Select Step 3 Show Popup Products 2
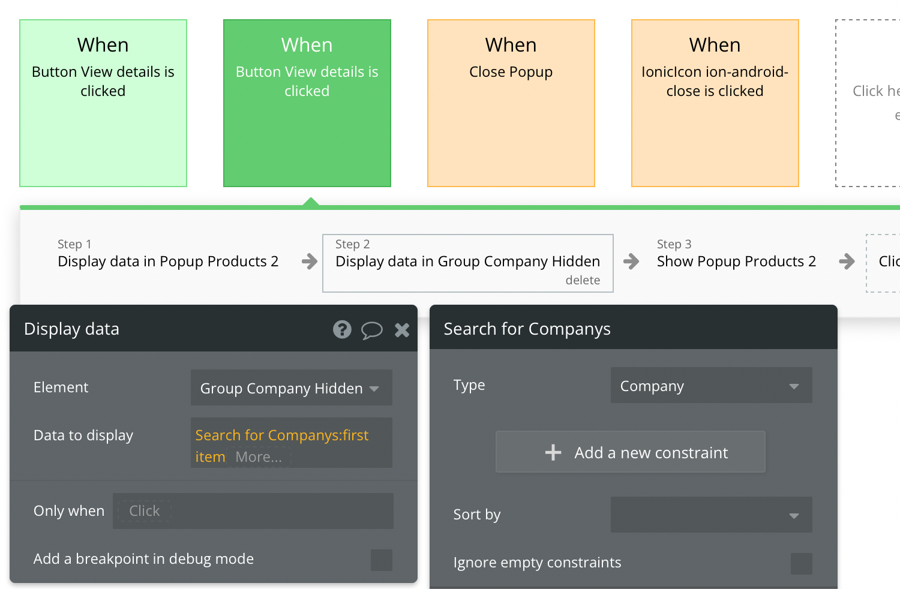Screen dimensions: 900x589 (736, 254)
